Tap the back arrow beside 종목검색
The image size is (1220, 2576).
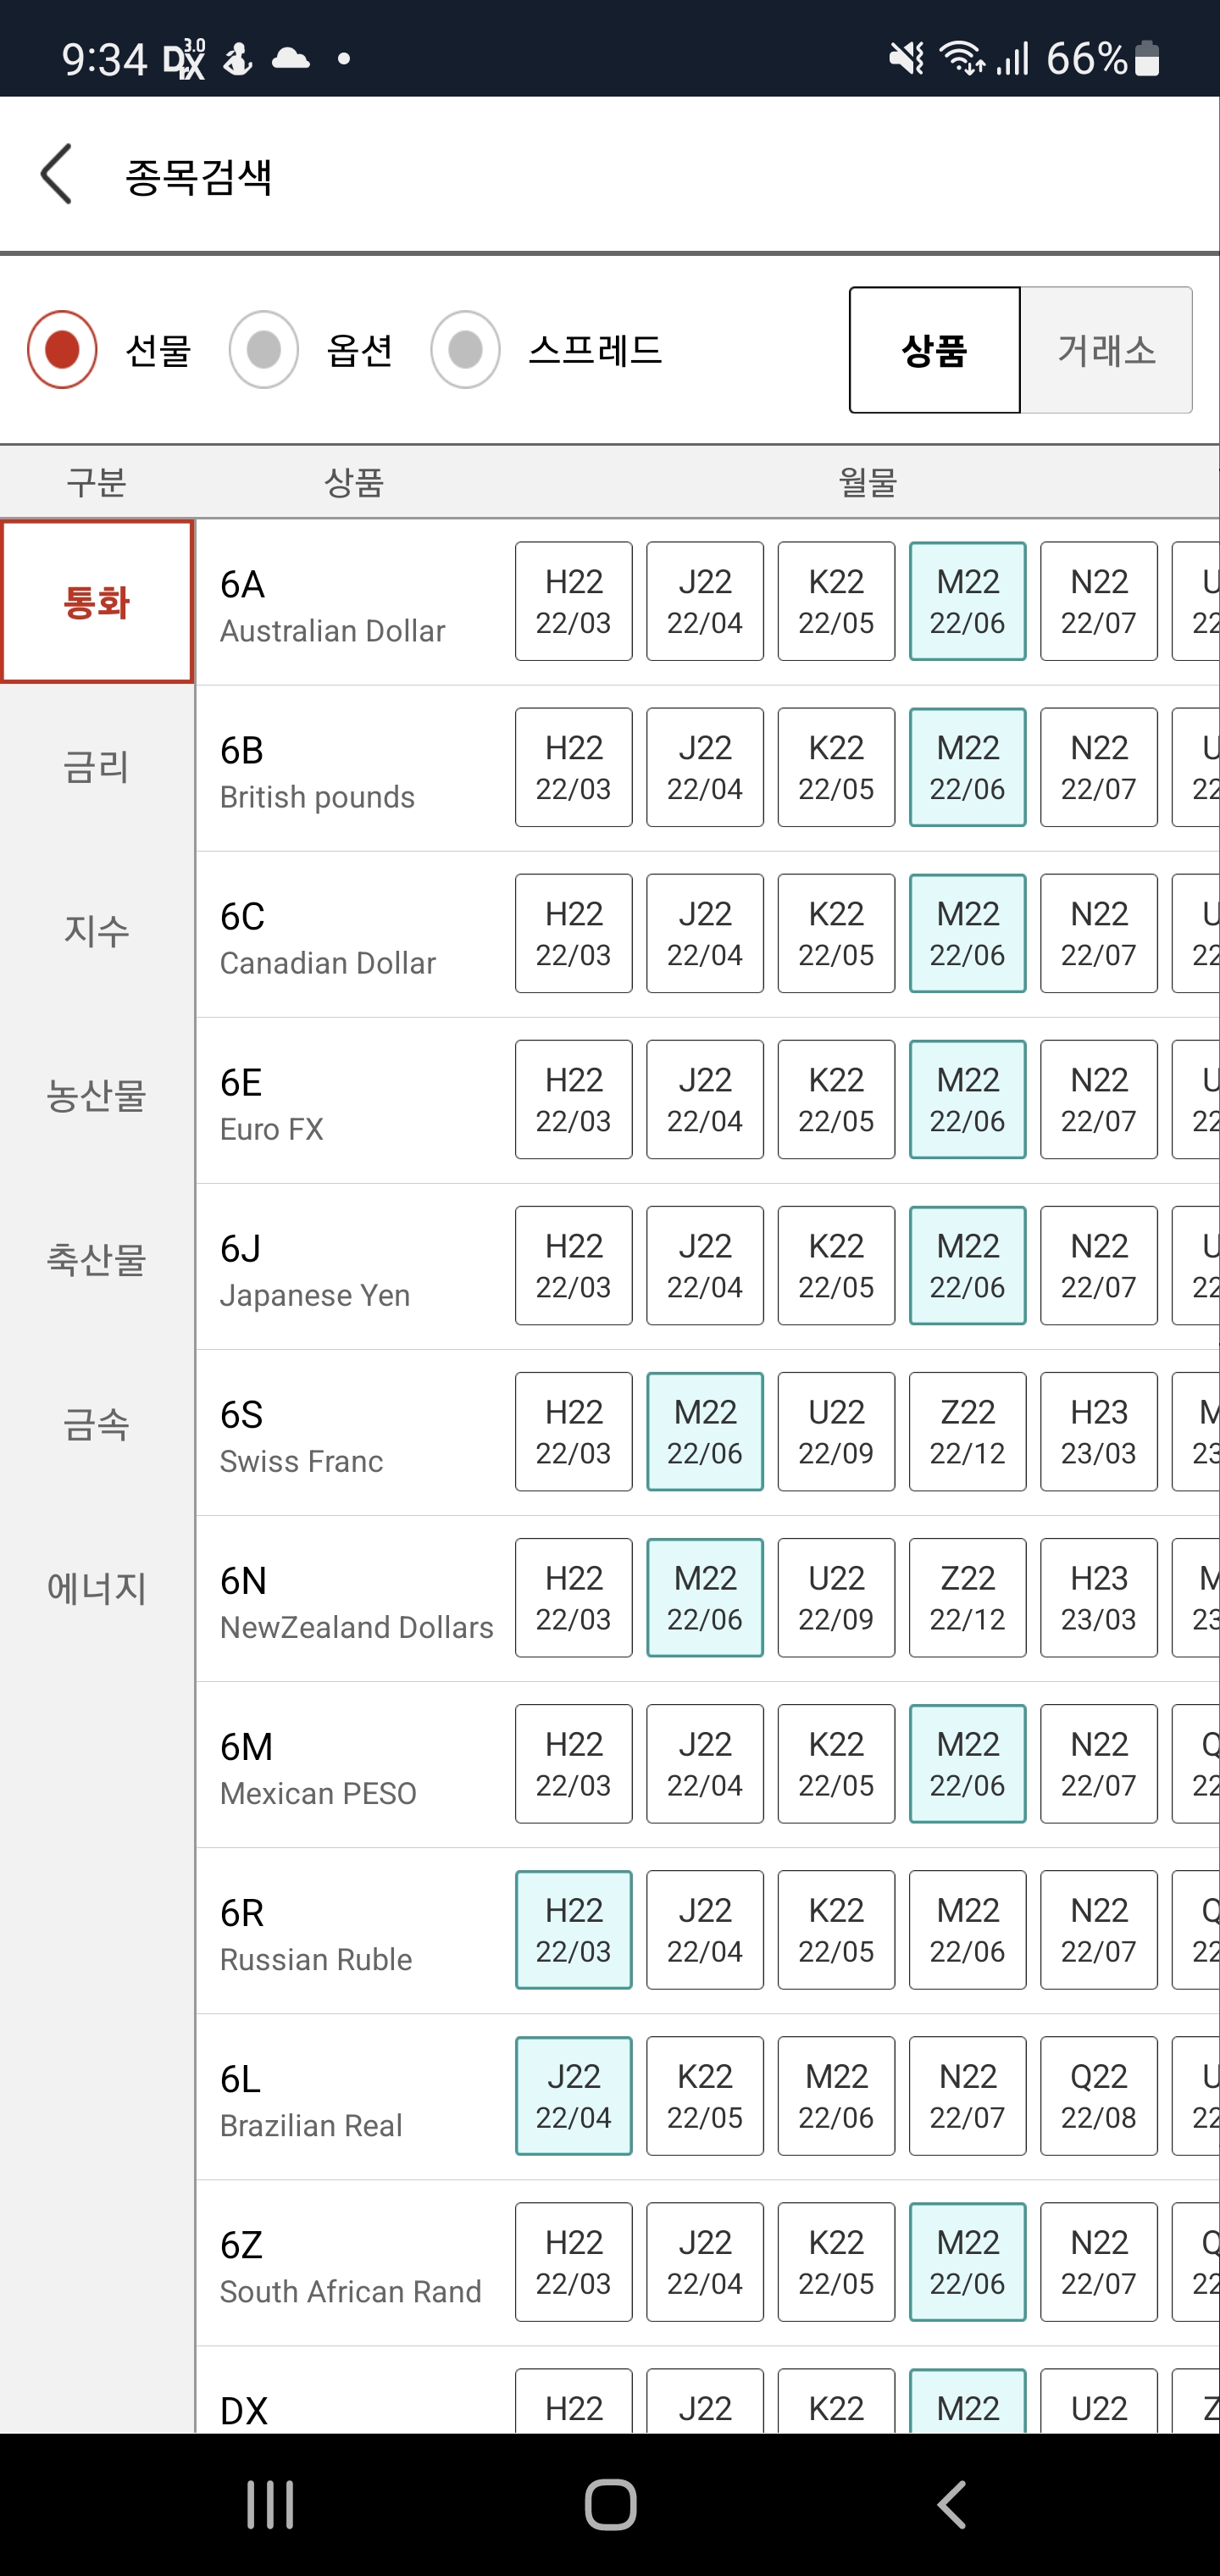[57, 174]
